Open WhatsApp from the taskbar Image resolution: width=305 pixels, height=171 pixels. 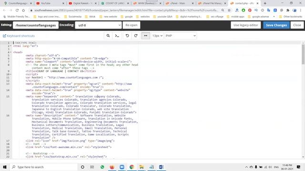coord(102,167)
